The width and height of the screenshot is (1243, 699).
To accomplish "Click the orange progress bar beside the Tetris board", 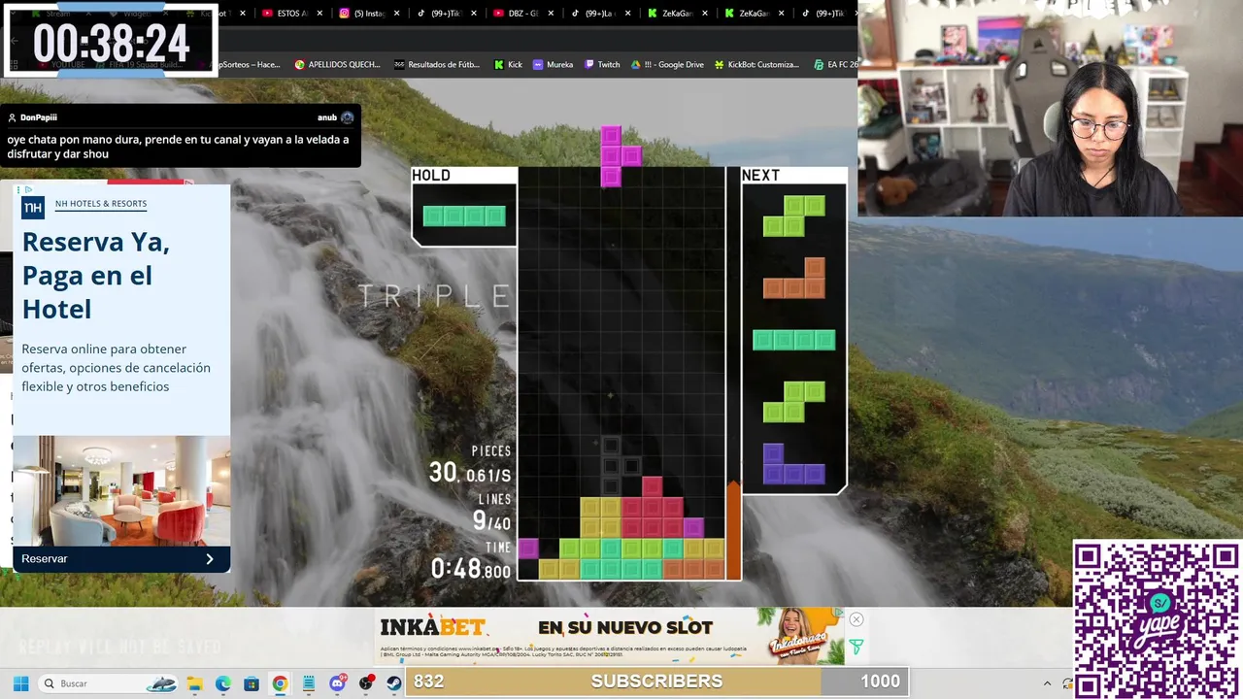I will 734,530.
